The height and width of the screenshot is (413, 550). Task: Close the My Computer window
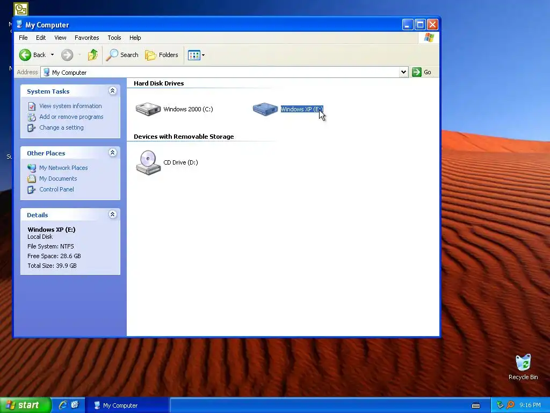click(x=432, y=25)
